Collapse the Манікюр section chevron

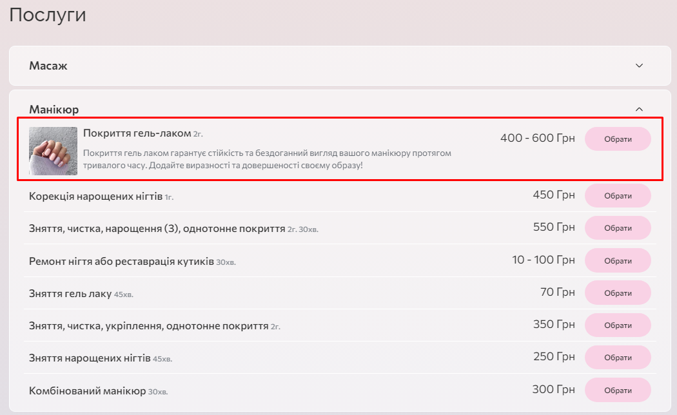(x=639, y=110)
